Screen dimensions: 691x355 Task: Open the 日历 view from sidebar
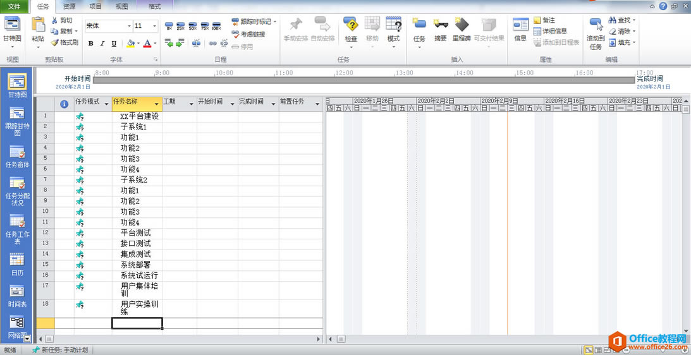pos(17,264)
